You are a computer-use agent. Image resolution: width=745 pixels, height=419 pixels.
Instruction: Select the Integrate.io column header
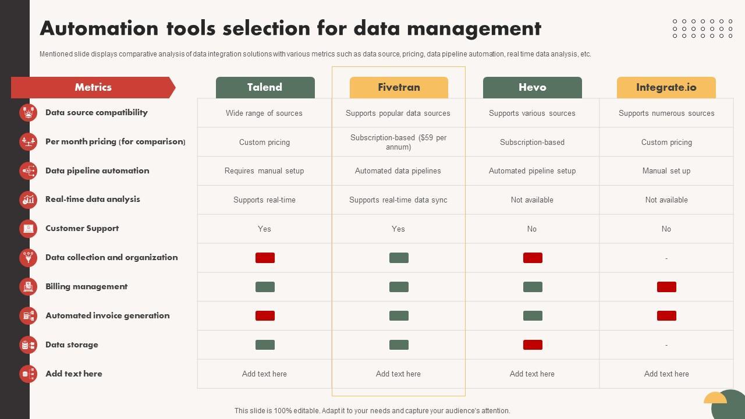coord(666,87)
